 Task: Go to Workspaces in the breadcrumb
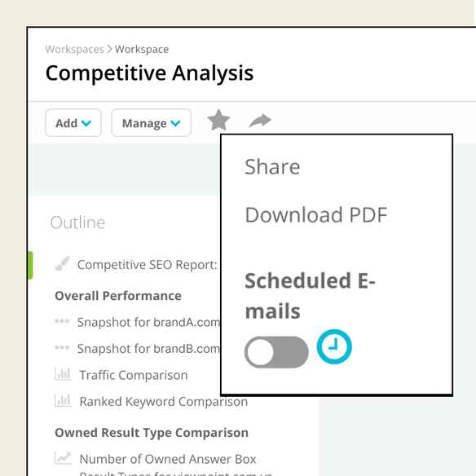pyautogui.click(x=75, y=49)
